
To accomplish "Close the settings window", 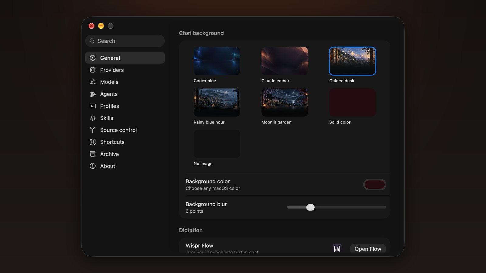I will click(x=91, y=26).
